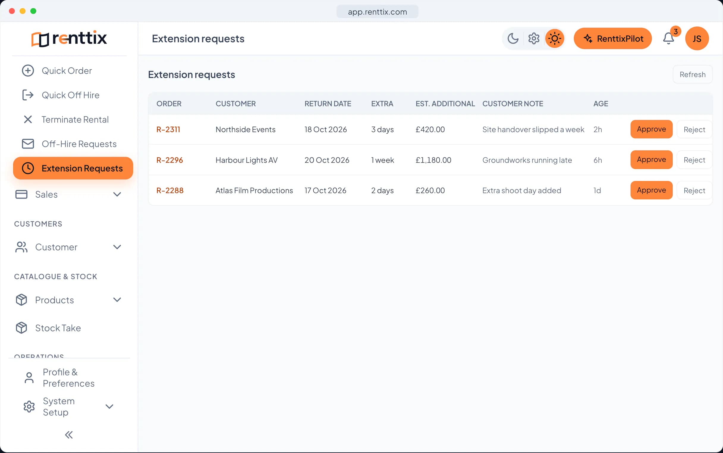This screenshot has height=453, width=723.
Task: Click the Northside Events customer cell
Action: [245, 129]
